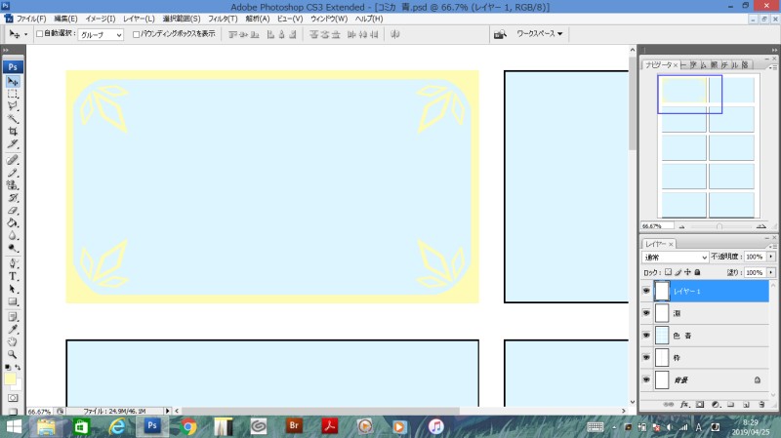
Task: Switch to the ナビゲータ tab
Action: (662, 64)
